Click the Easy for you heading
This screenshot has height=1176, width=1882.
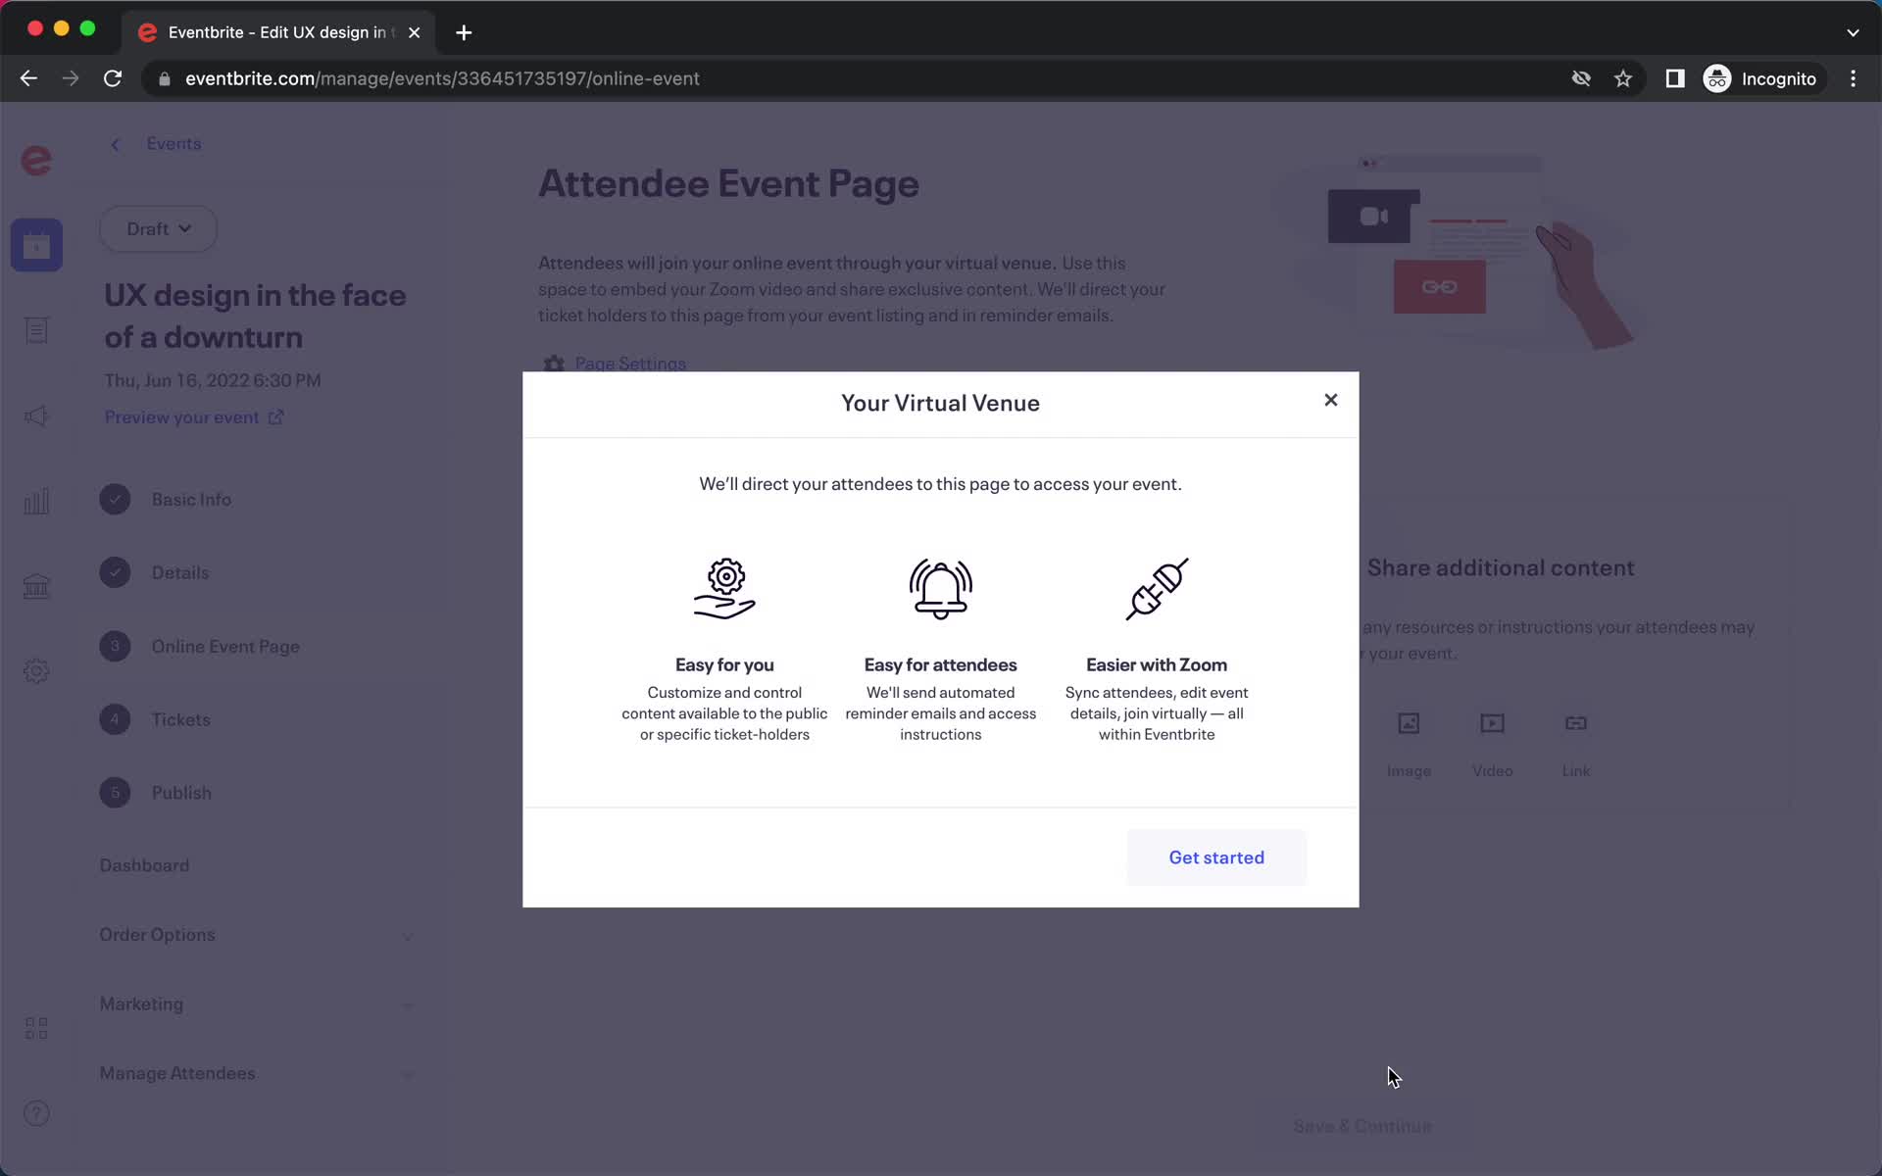point(724,664)
